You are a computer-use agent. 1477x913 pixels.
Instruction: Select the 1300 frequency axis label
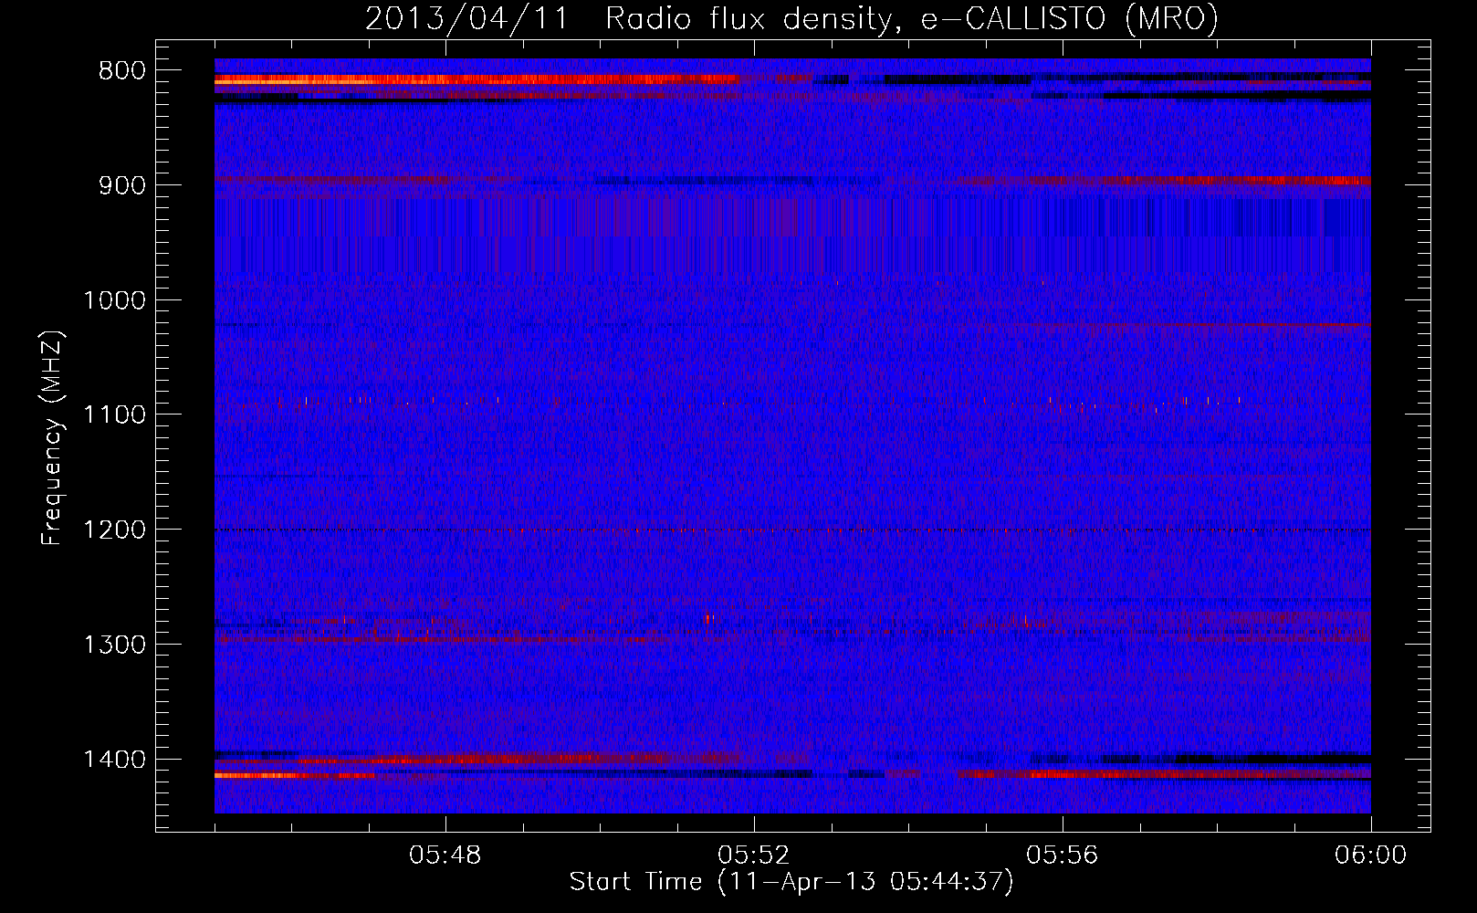click(114, 645)
